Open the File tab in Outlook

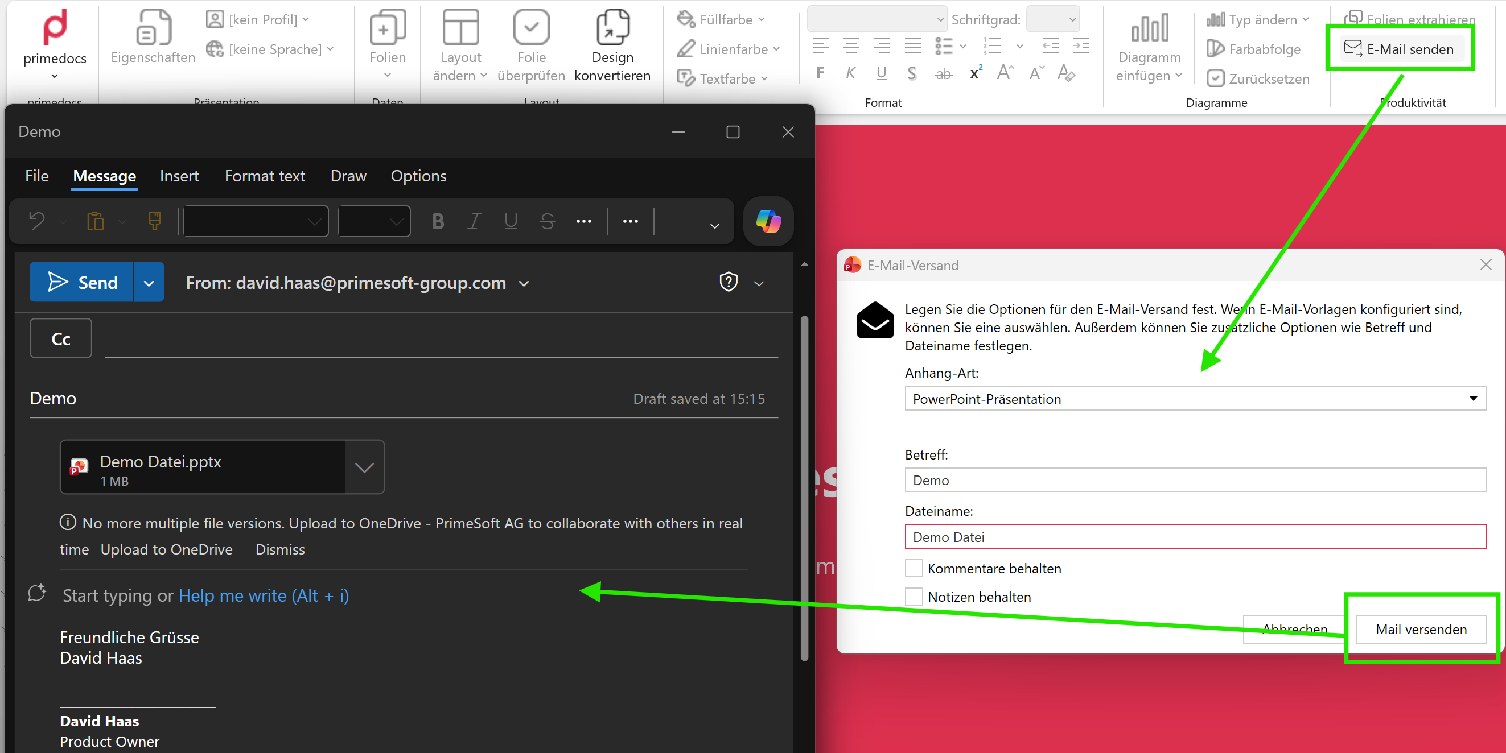(37, 176)
